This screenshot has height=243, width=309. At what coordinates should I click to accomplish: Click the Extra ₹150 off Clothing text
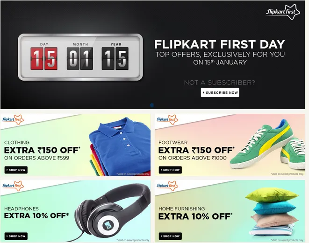(x=42, y=150)
